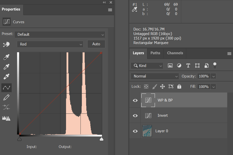Screen dimensions: 233x155
Task: Pick the white point eyedropper
Action: point(6,76)
